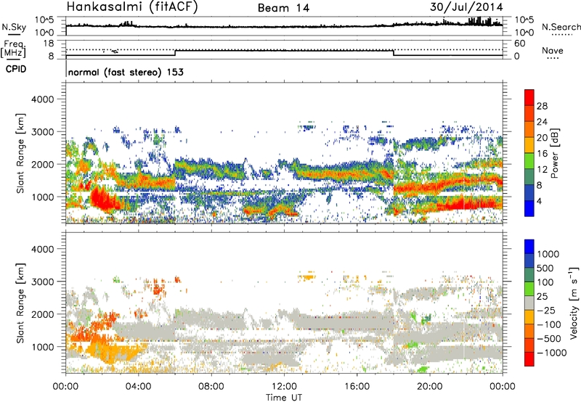Click 'Slant Range [km]' label of power panel
Screen dimensions: 581x402
20,153
